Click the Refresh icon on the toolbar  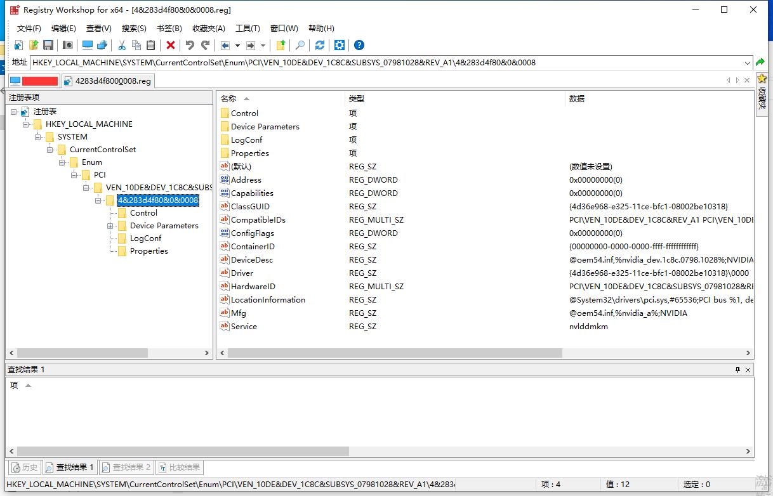point(319,45)
